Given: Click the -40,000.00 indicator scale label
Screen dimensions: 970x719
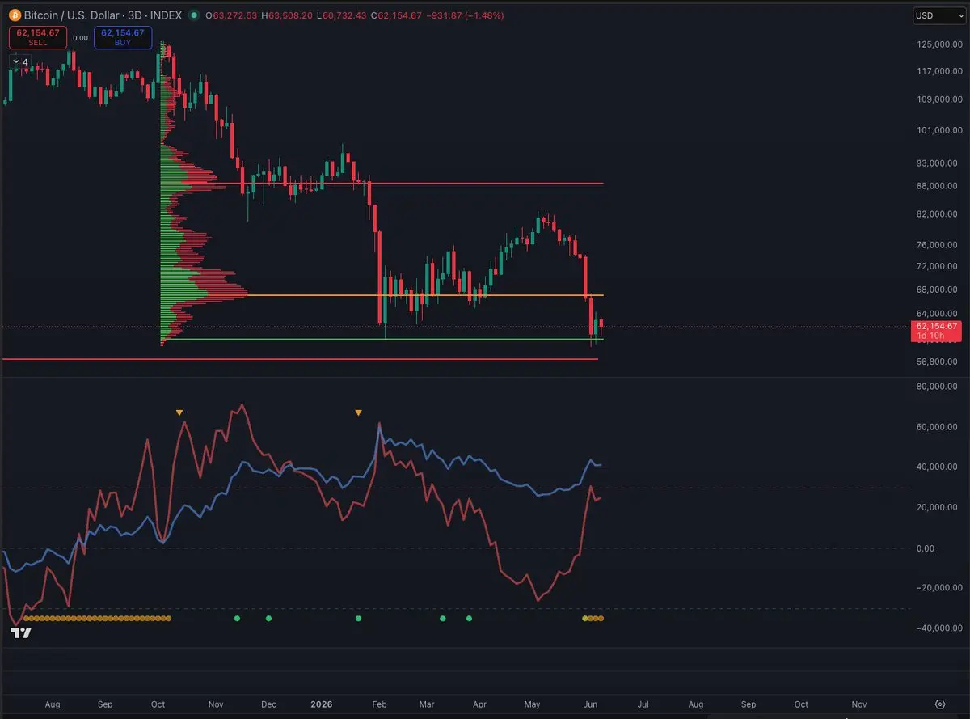Looking at the screenshot, I should (x=938, y=628).
